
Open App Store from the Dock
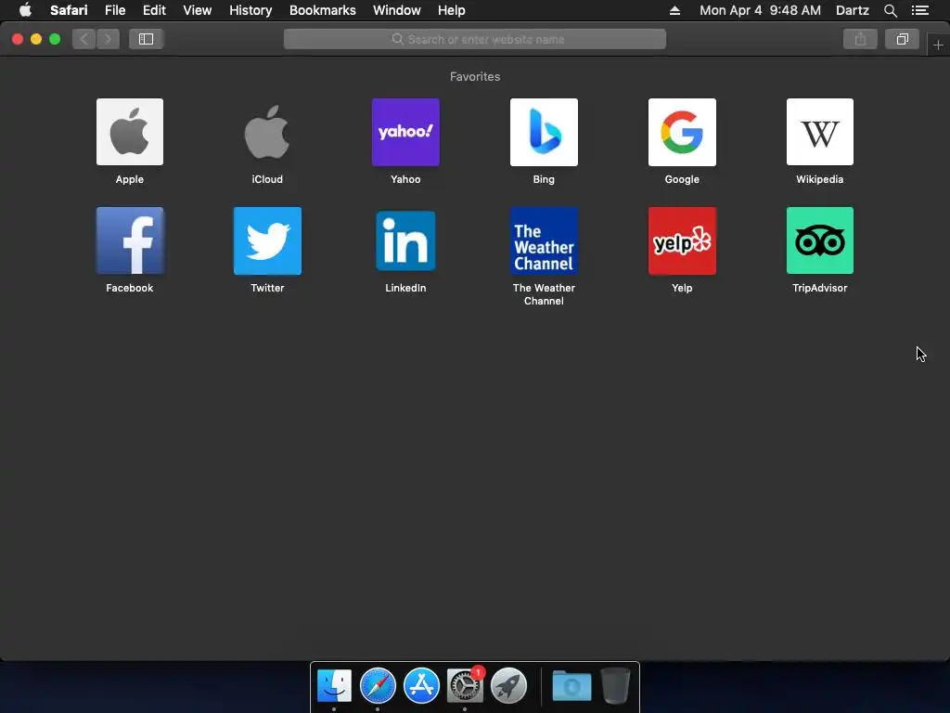421,686
